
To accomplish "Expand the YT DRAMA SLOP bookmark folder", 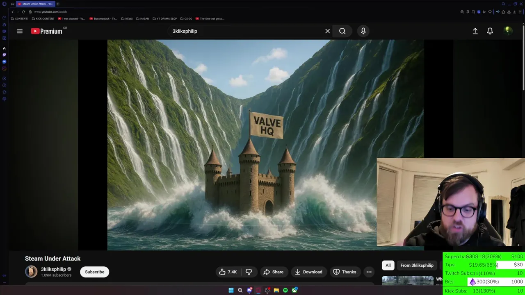I will click(x=164, y=18).
